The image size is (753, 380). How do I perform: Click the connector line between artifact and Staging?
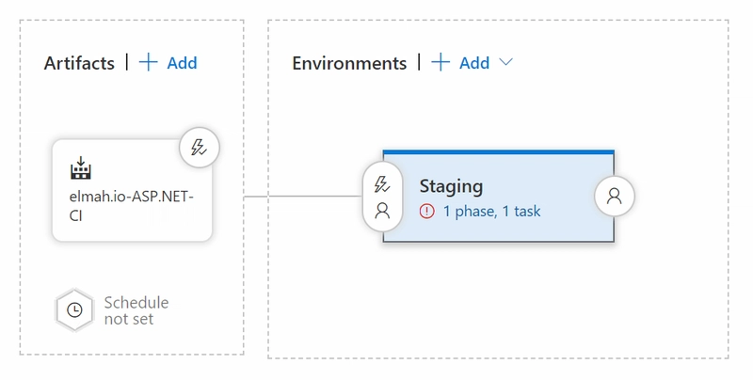click(x=303, y=197)
